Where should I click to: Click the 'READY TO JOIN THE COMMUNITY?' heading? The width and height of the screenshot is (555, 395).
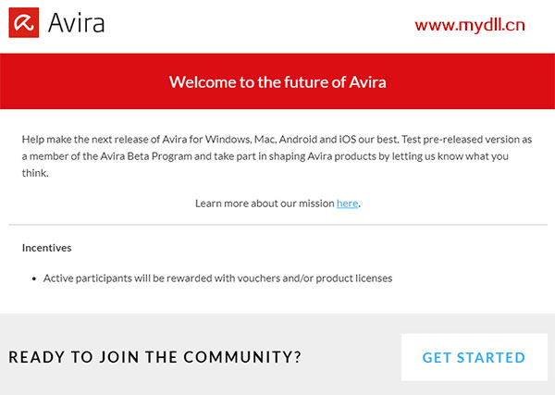click(154, 357)
